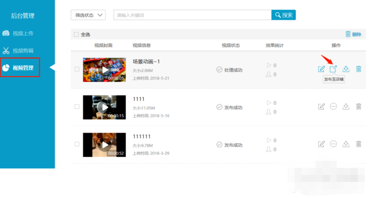Click the video title 111111
This screenshot has height=198, width=377.
[142, 136]
